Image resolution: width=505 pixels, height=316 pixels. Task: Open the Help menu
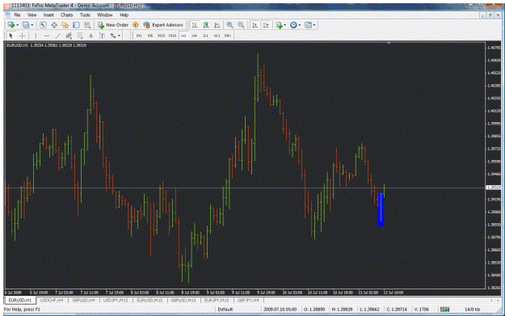coord(124,15)
